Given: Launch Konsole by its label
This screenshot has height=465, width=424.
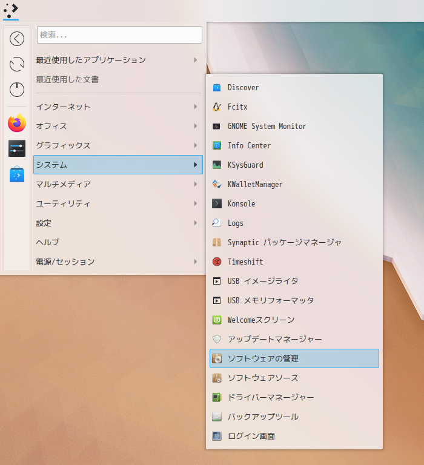Looking at the screenshot, I should pyautogui.click(x=241, y=203).
